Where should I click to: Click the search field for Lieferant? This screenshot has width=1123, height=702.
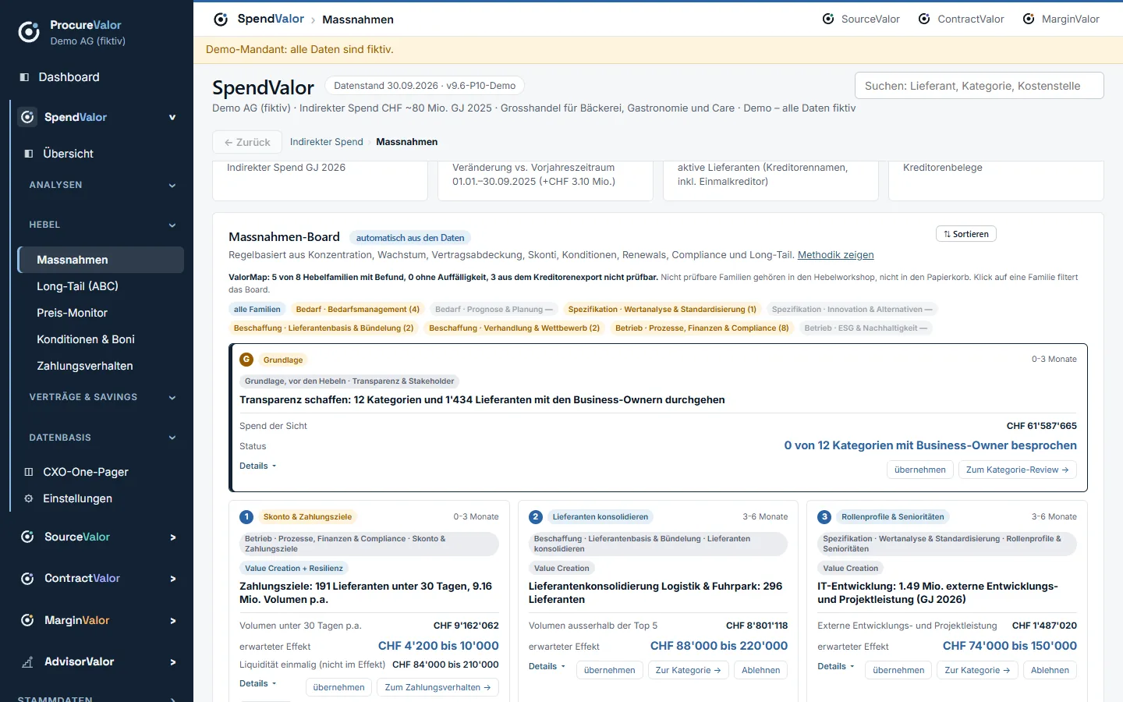[980, 86]
